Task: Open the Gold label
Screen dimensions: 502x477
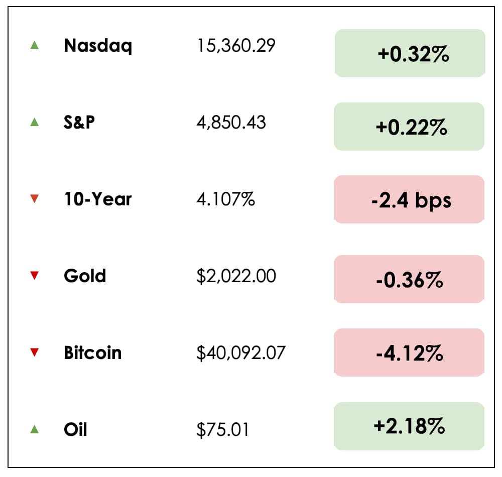Action: click(x=85, y=276)
